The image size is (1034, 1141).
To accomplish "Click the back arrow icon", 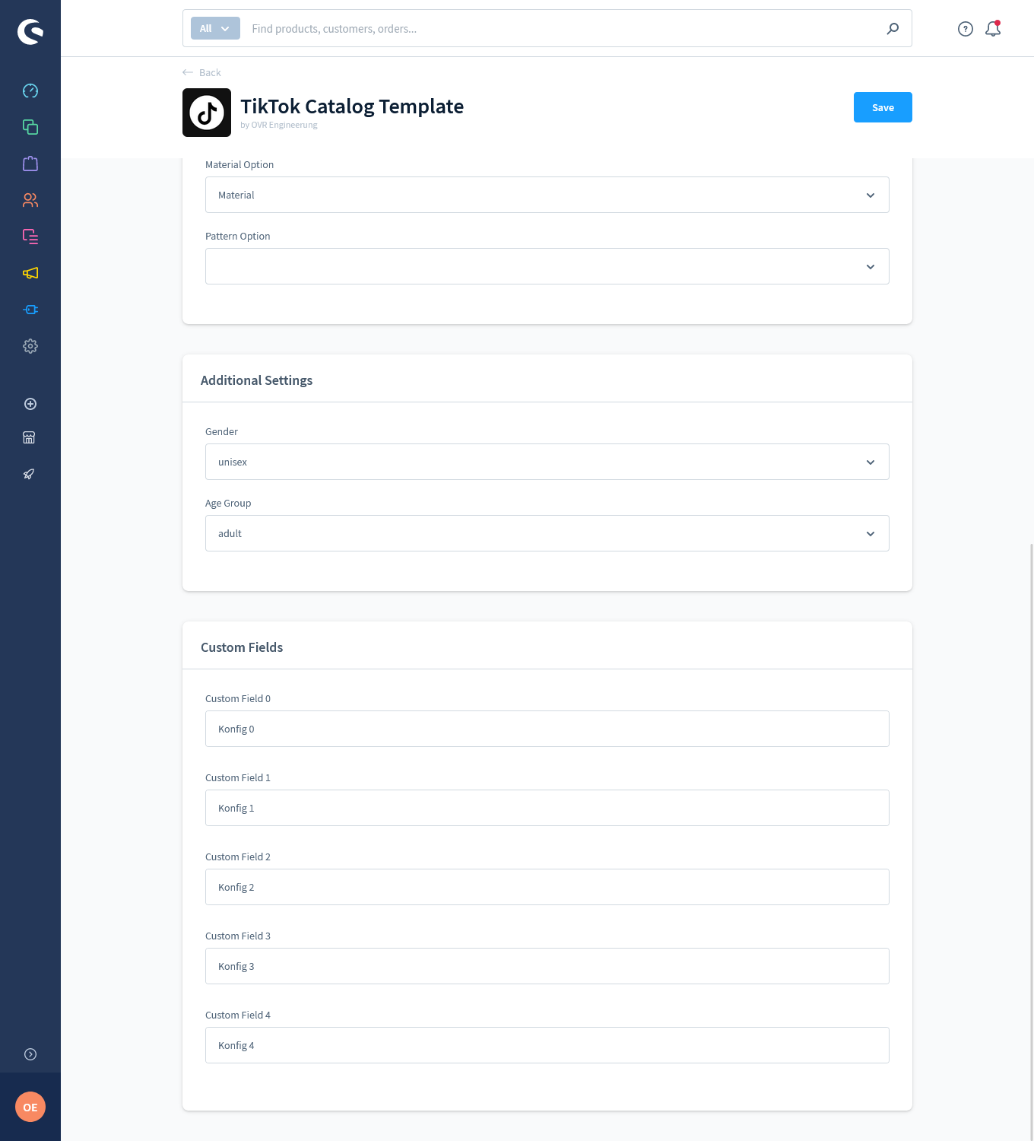I will (188, 72).
